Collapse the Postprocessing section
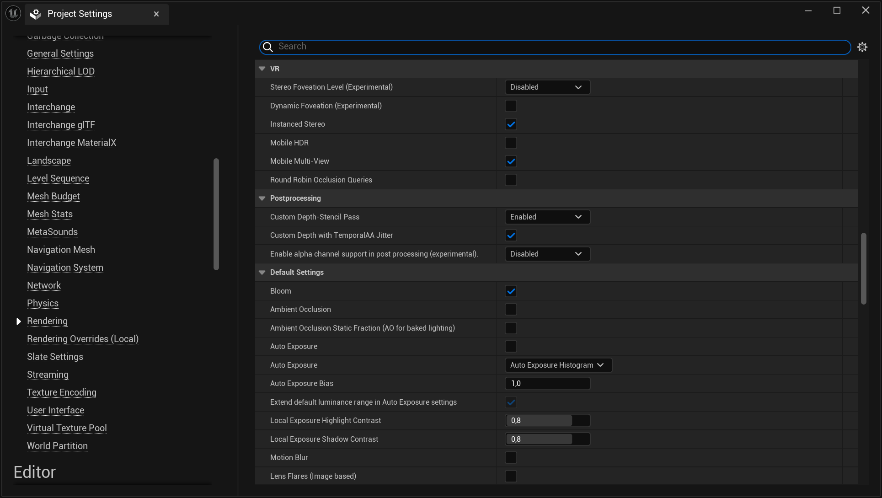 [262, 198]
